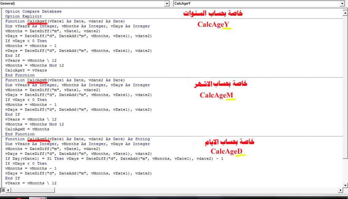Click the line 'Option Explicit'
The image size is (348, 199).
[x=24, y=16]
